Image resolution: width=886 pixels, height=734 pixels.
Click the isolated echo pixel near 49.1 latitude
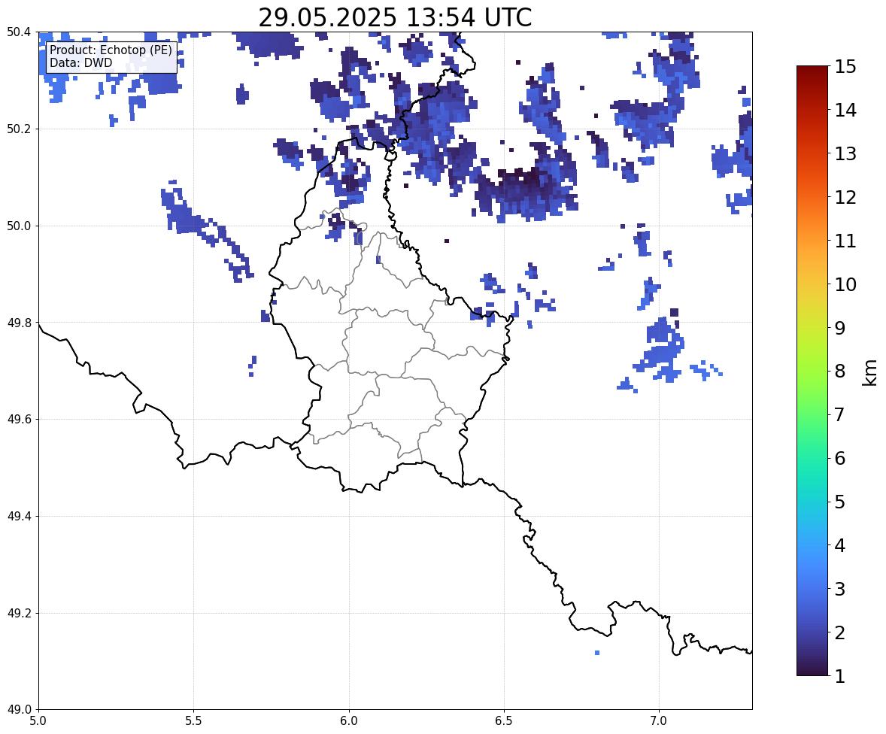(597, 653)
